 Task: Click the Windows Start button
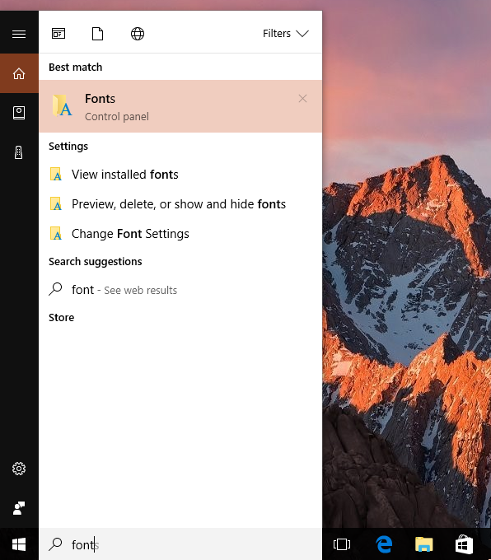(19, 544)
